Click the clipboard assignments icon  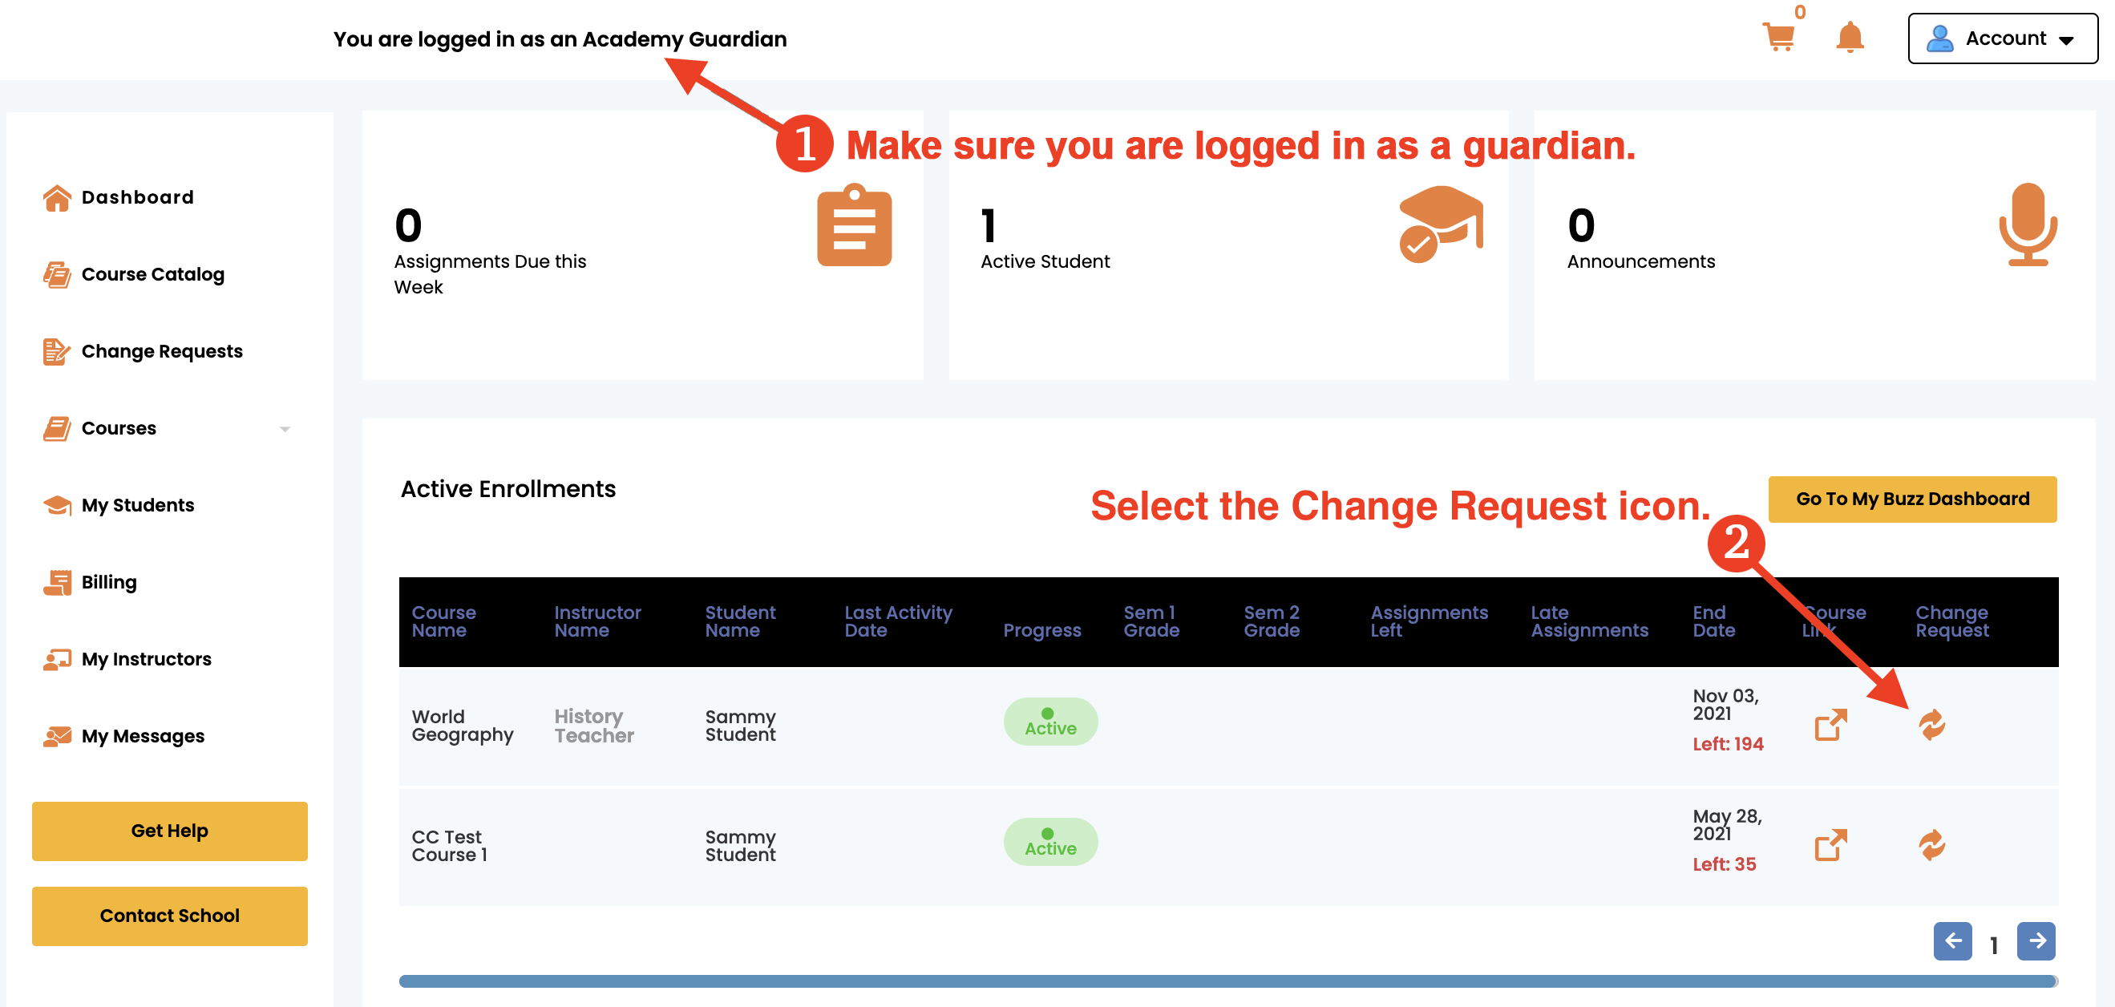pyautogui.click(x=854, y=226)
